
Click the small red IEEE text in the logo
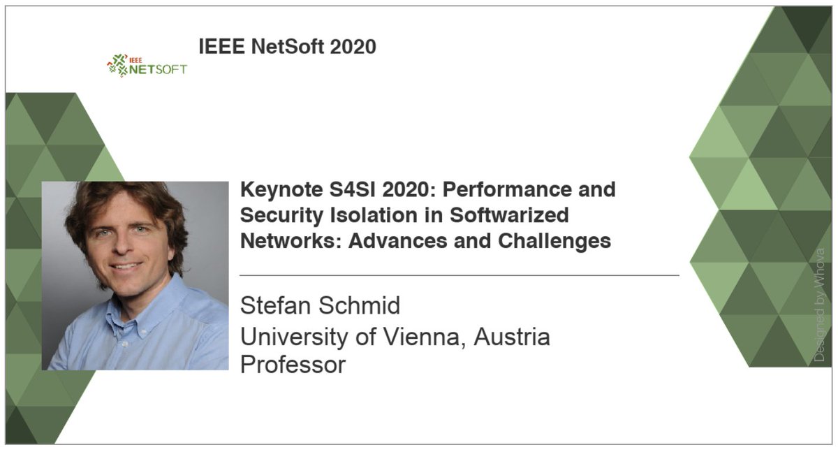click(x=134, y=60)
